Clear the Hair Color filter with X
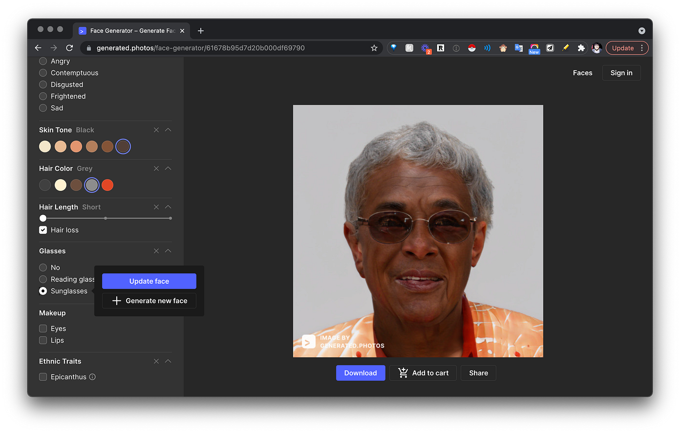The image size is (680, 433). point(156,168)
